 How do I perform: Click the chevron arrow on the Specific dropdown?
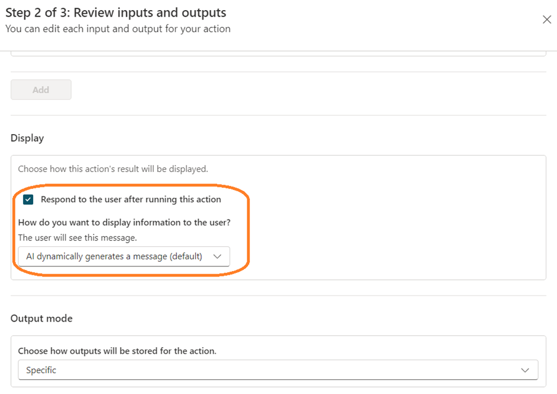pyautogui.click(x=524, y=370)
